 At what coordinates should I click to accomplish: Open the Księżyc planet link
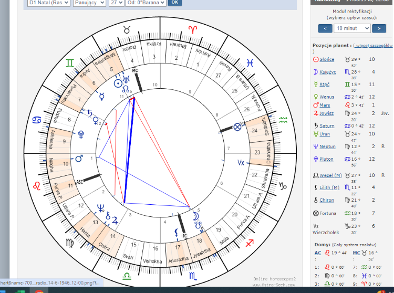(328, 72)
